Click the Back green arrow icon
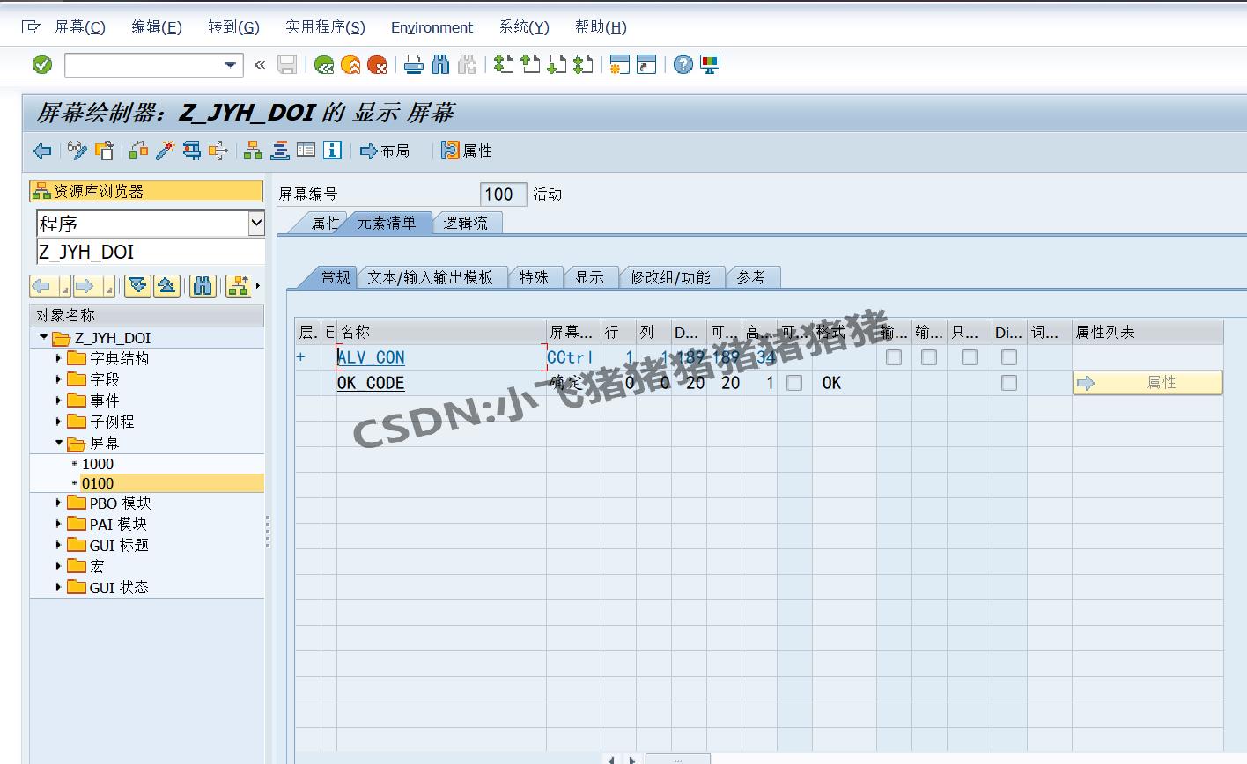The height and width of the screenshot is (764, 1247). point(323,63)
